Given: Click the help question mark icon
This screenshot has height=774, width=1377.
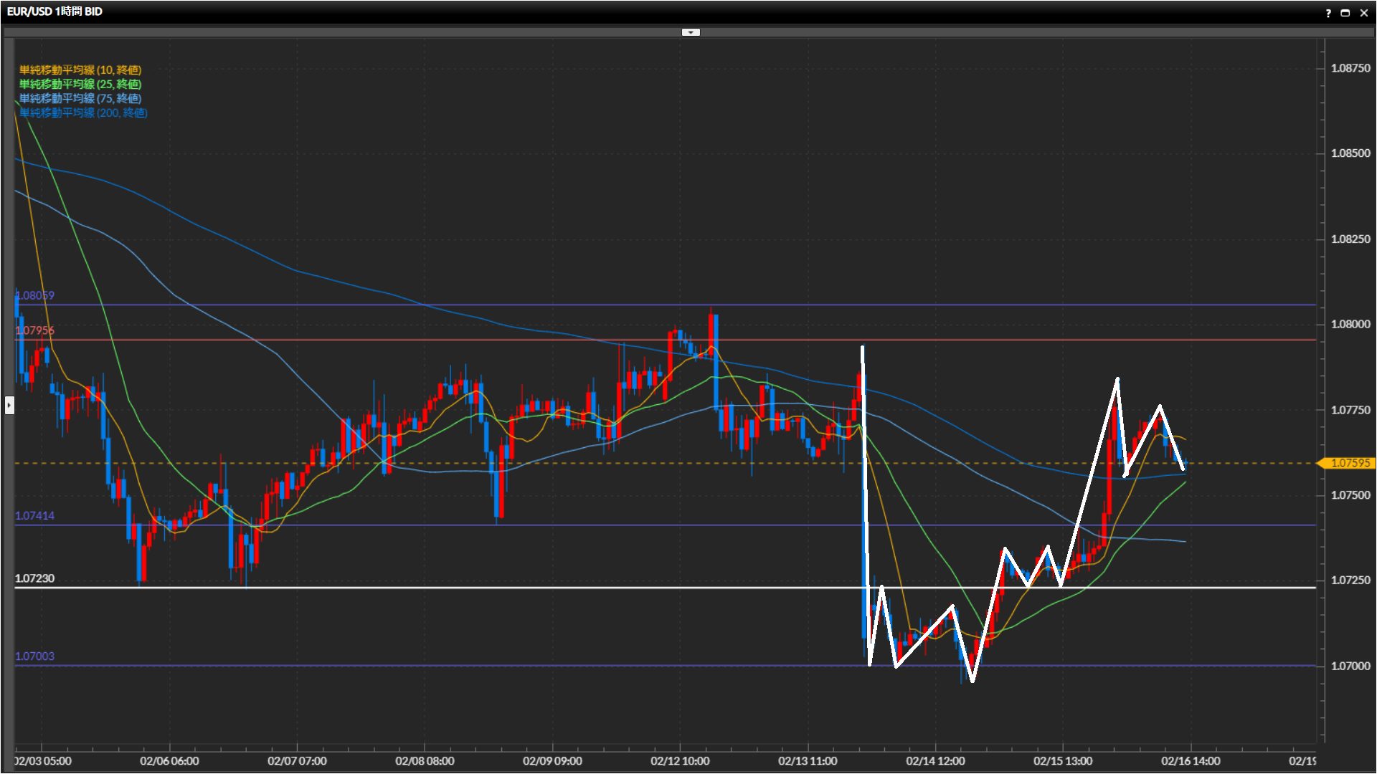Looking at the screenshot, I should click(x=1328, y=13).
